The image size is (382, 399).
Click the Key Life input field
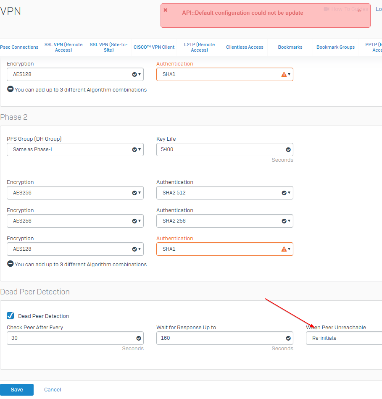pos(219,150)
